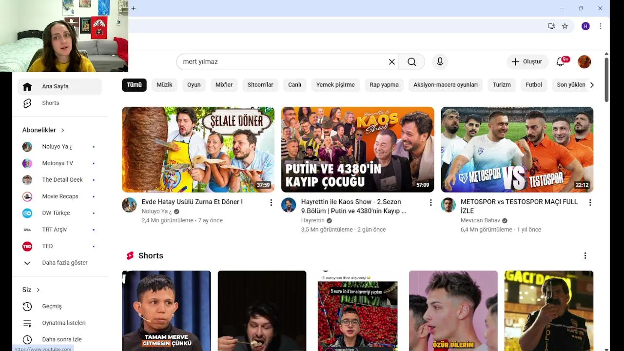Play the Kaos Show Putin thumbnail

[357, 150]
